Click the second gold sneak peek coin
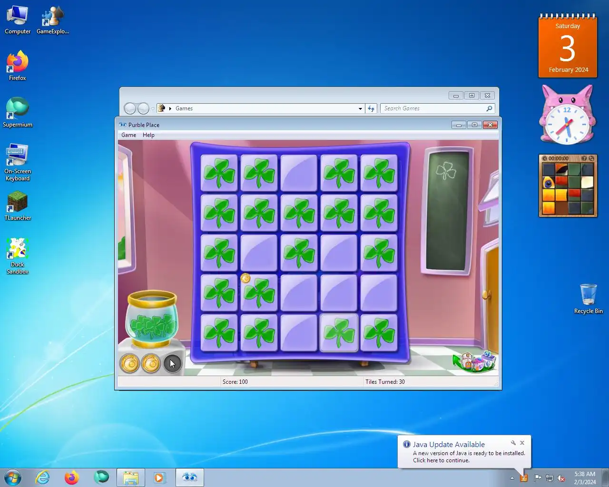The width and height of the screenshot is (609, 487). (151, 364)
